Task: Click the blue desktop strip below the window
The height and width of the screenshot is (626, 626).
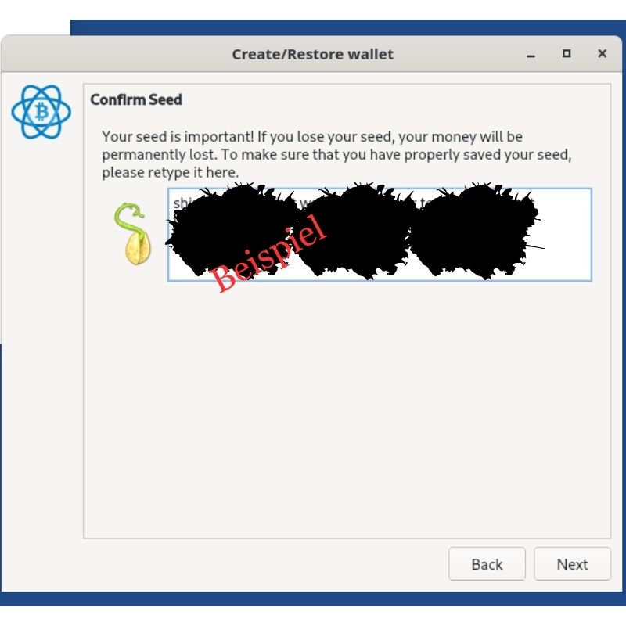Action: [x=313, y=599]
